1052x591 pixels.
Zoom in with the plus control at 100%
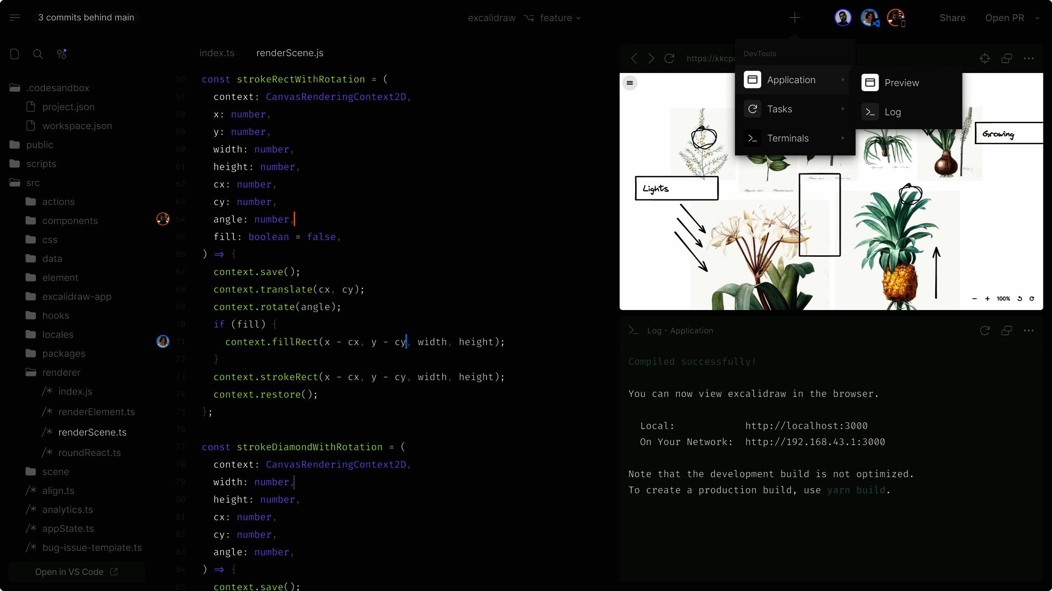[x=987, y=299]
